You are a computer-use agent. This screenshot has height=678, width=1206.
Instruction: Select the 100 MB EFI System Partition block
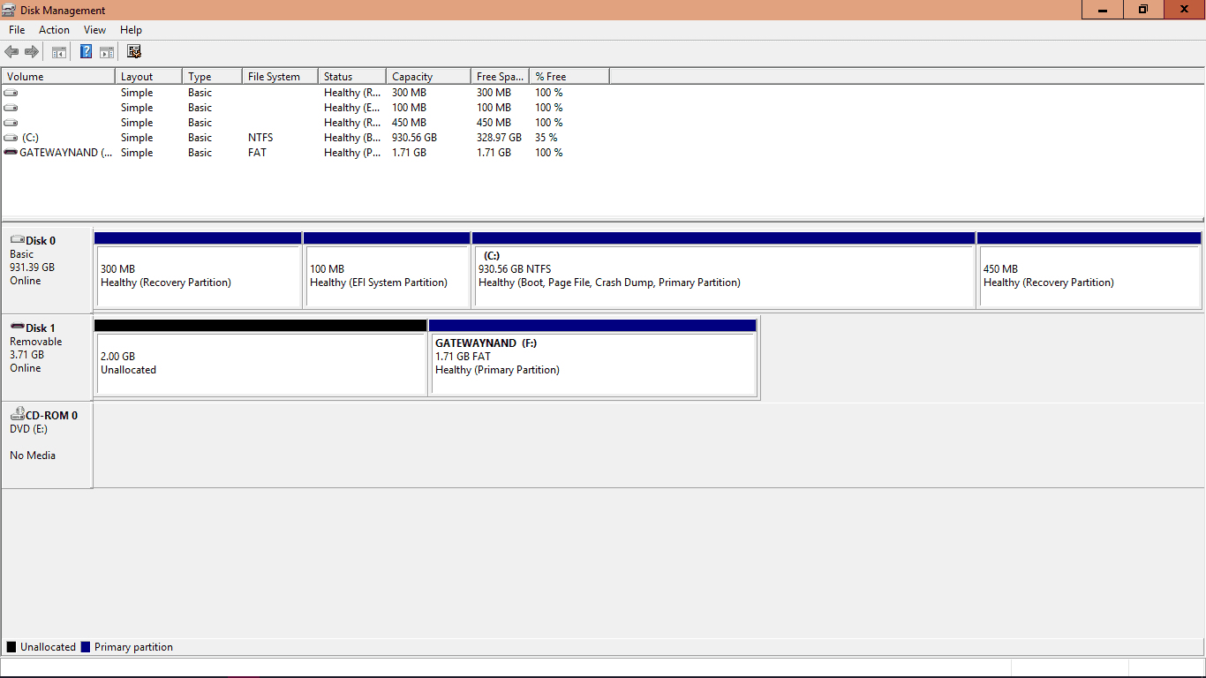pyautogui.click(x=387, y=270)
